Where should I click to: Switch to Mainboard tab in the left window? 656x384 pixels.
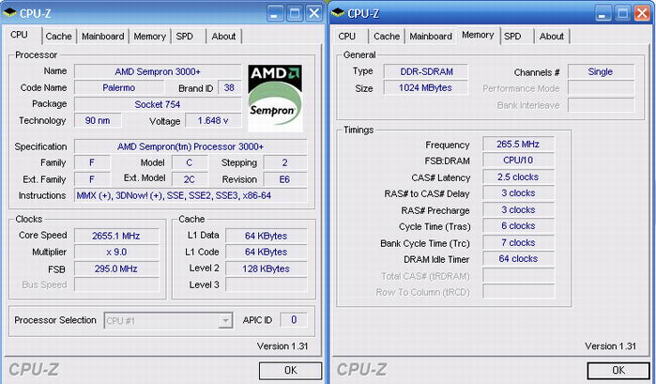103,37
